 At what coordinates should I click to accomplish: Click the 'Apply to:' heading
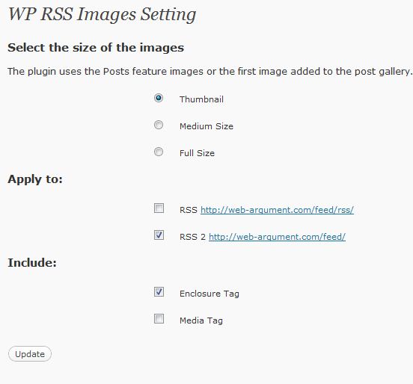pos(35,179)
